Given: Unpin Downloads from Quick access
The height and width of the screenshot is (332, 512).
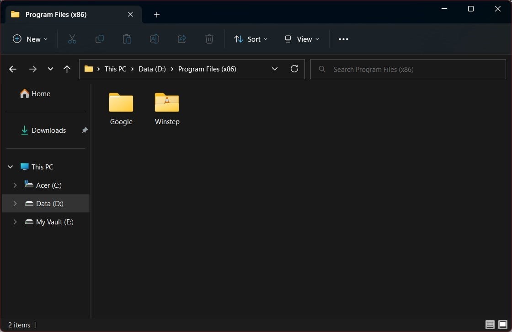Looking at the screenshot, I should coord(84,130).
